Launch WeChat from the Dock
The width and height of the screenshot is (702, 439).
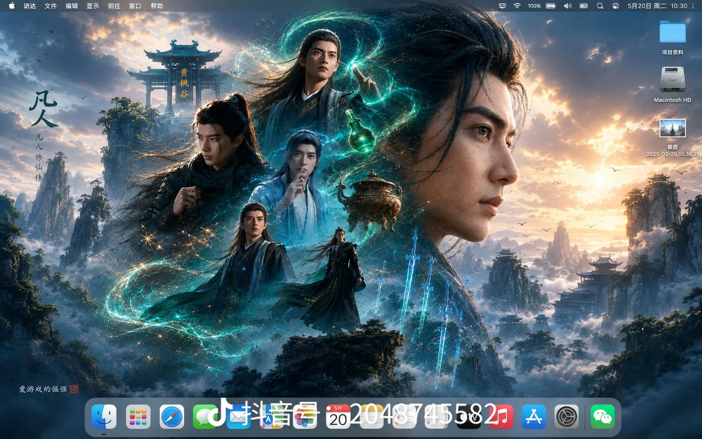602,417
